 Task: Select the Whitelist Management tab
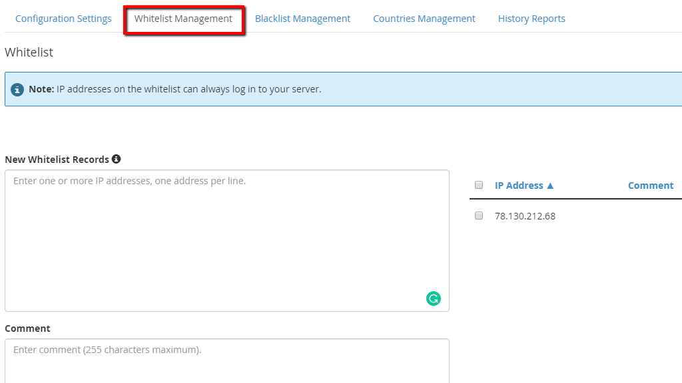(183, 19)
